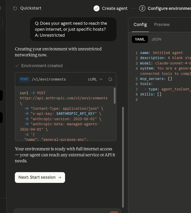The image size is (191, 213).
Task: Click the code block vertical scrollbar
Action: (115, 96)
